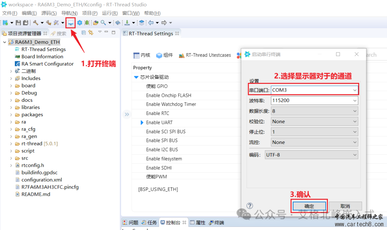The width and height of the screenshot is (387, 230).
Task: Click the magnifier Search toolbar icon
Action: pyautogui.click(x=103, y=22)
